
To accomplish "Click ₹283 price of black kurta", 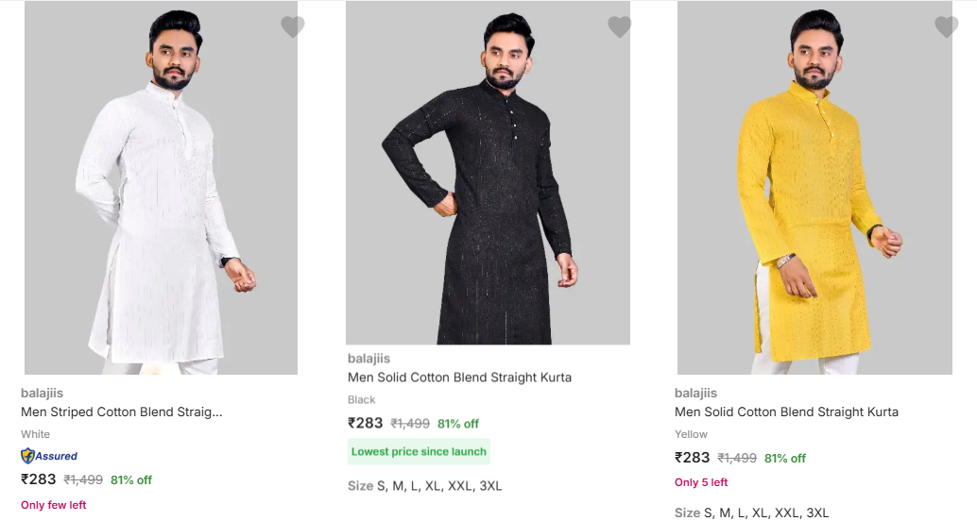I will 366,423.
